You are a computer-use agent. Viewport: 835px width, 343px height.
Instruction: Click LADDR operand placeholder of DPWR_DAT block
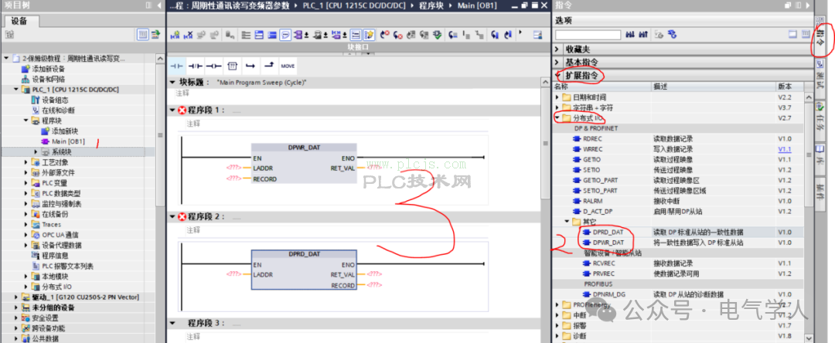tap(233, 168)
